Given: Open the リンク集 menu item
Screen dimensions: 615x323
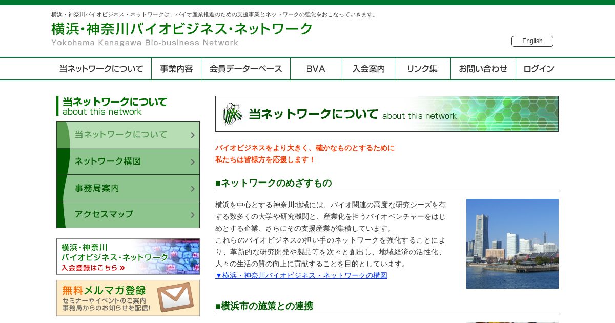Looking at the screenshot, I should [x=422, y=69].
